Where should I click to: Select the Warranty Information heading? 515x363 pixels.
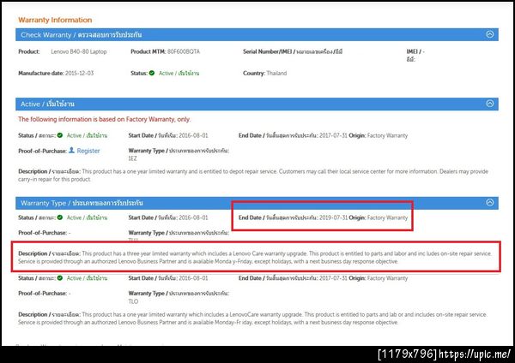point(55,20)
